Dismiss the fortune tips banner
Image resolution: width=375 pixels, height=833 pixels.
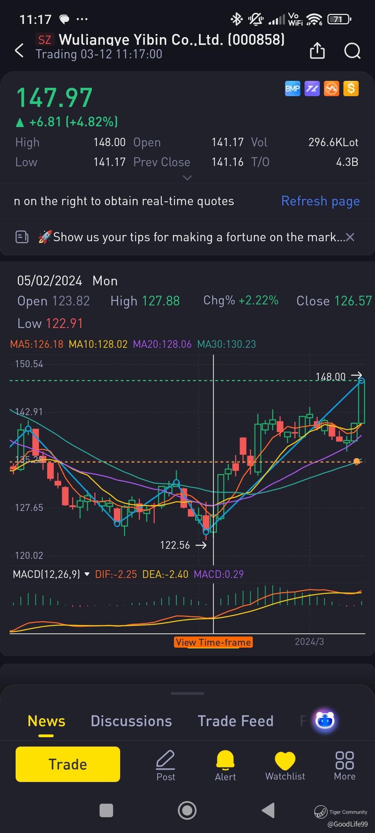(350, 237)
